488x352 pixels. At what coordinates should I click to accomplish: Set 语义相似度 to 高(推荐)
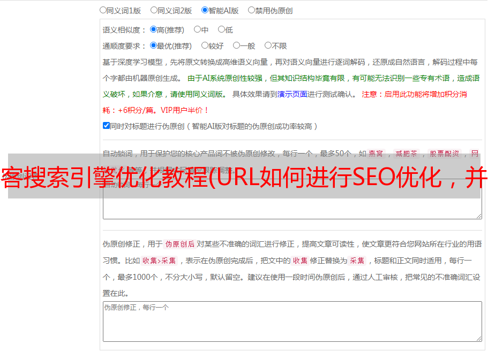[x=153, y=29]
